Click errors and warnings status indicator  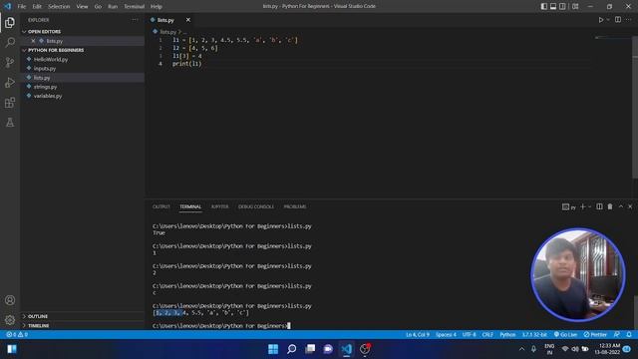tap(17, 335)
